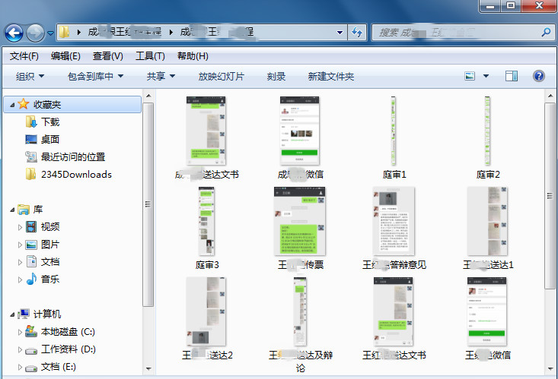
Task: Expand 工作资料 (D:) drive
Action: [x=20, y=349]
